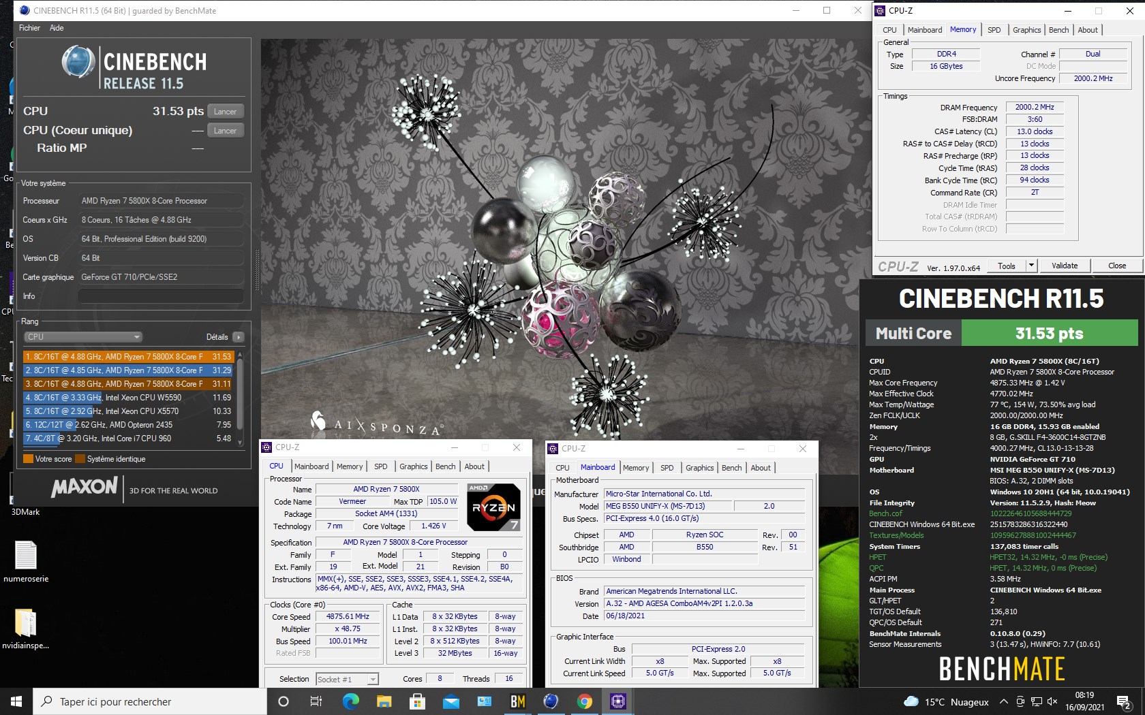Image resolution: width=1145 pixels, height=715 pixels.
Task: Click the Core Speed 4875.61 MHz value
Action: pyautogui.click(x=348, y=616)
